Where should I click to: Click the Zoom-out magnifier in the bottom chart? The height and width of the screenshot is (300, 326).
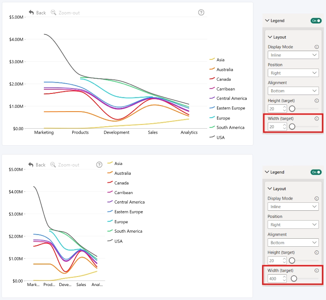[x=53, y=165]
